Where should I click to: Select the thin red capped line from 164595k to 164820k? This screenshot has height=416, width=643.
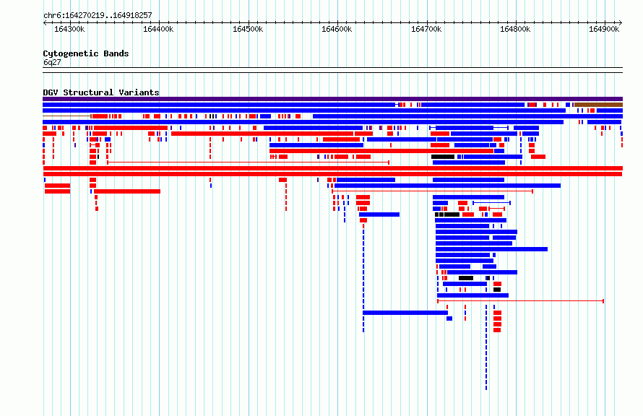click(432, 191)
